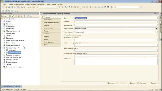The height and width of the screenshot is (91, 162).
Task: Click the Закрыть button
Action: pyautogui.click(x=143, y=83)
